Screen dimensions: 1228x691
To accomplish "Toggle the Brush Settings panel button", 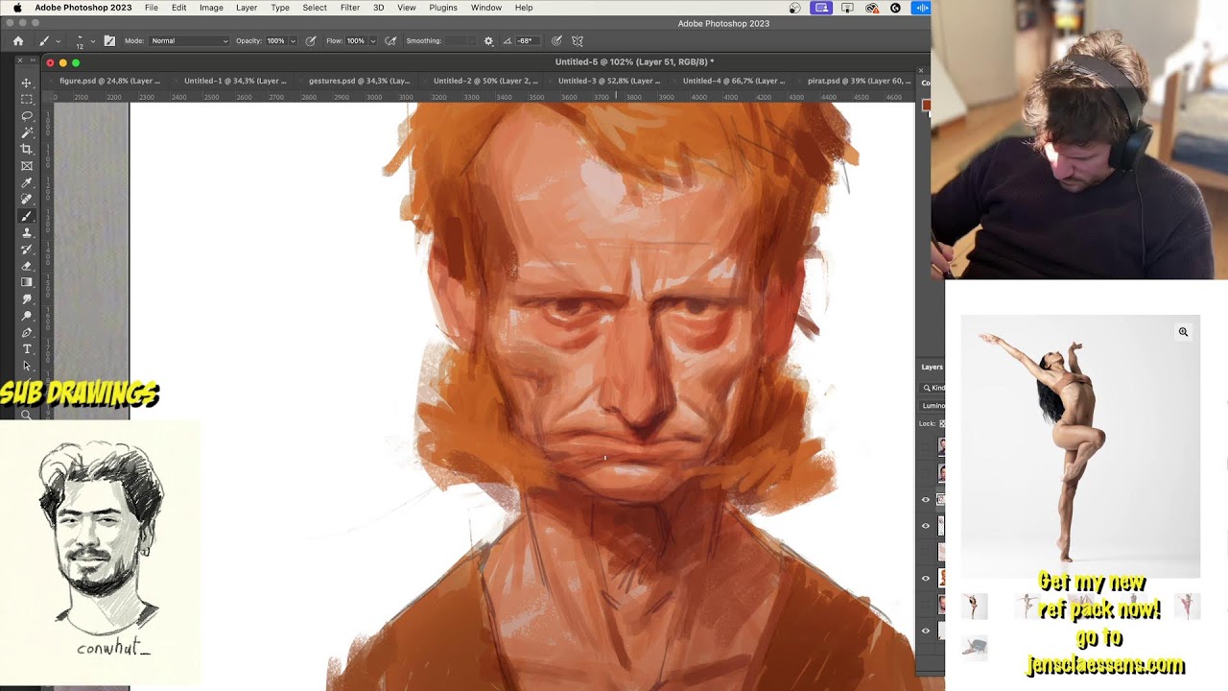I will [109, 41].
